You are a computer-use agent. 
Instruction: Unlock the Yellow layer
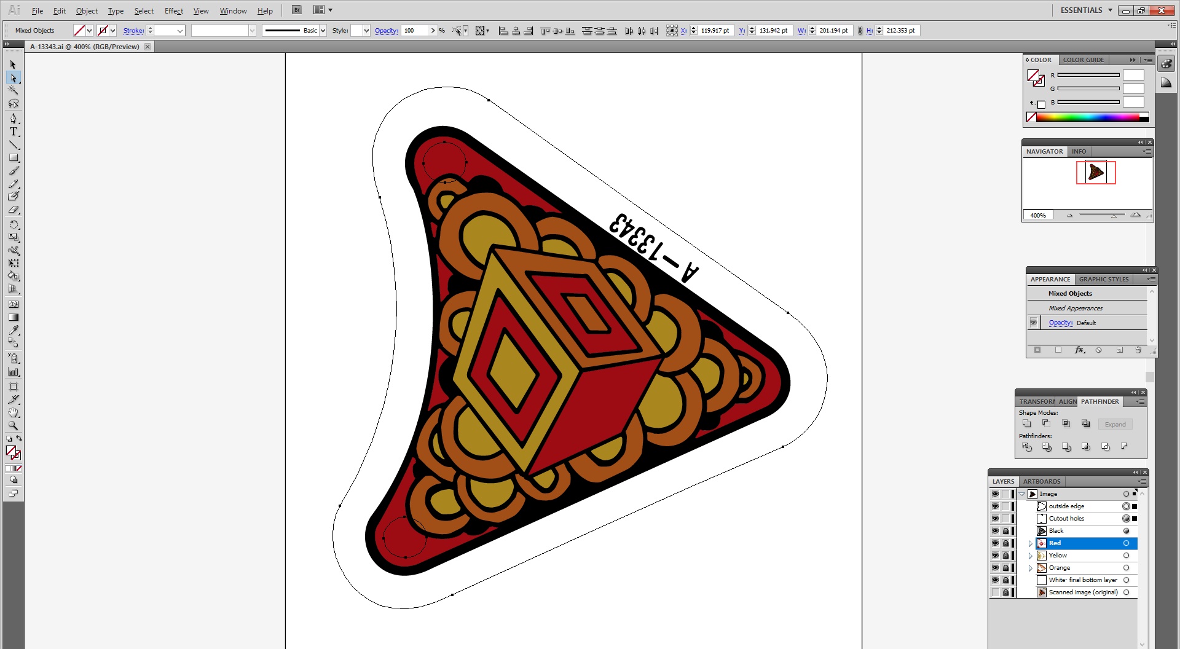coord(1005,556)
